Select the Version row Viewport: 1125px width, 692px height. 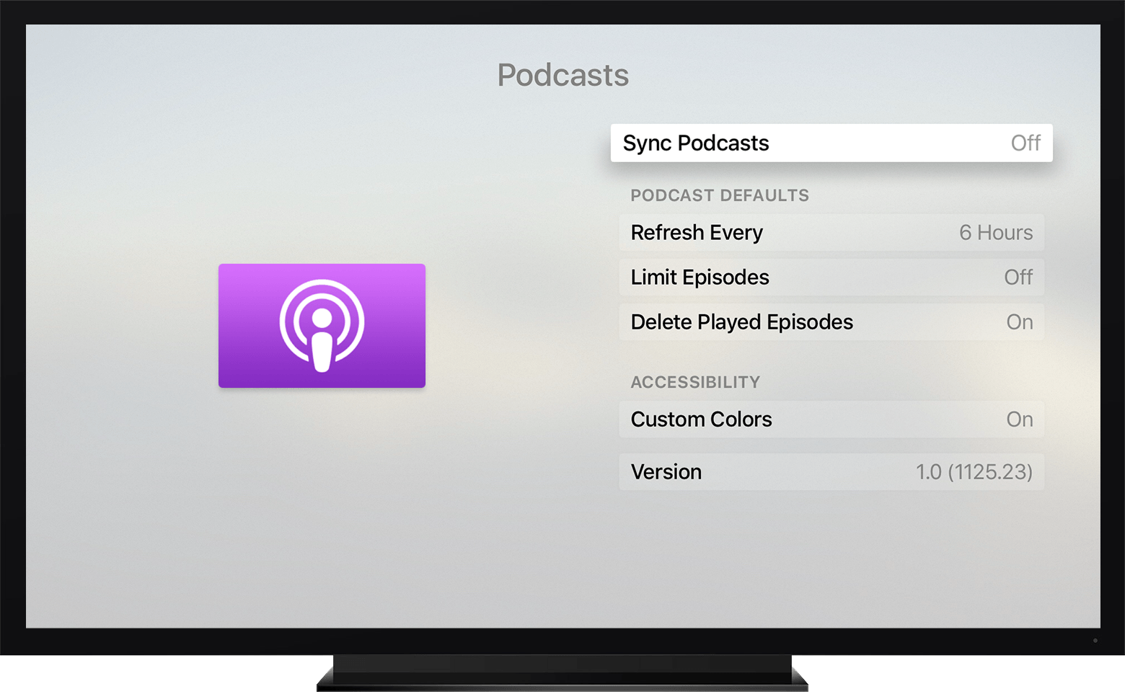831,471
